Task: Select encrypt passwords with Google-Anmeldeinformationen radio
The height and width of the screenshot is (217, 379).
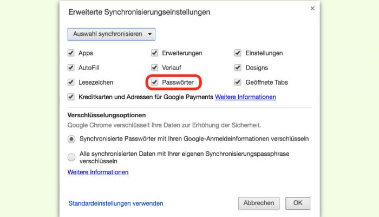Action: (x=71, y=139)
